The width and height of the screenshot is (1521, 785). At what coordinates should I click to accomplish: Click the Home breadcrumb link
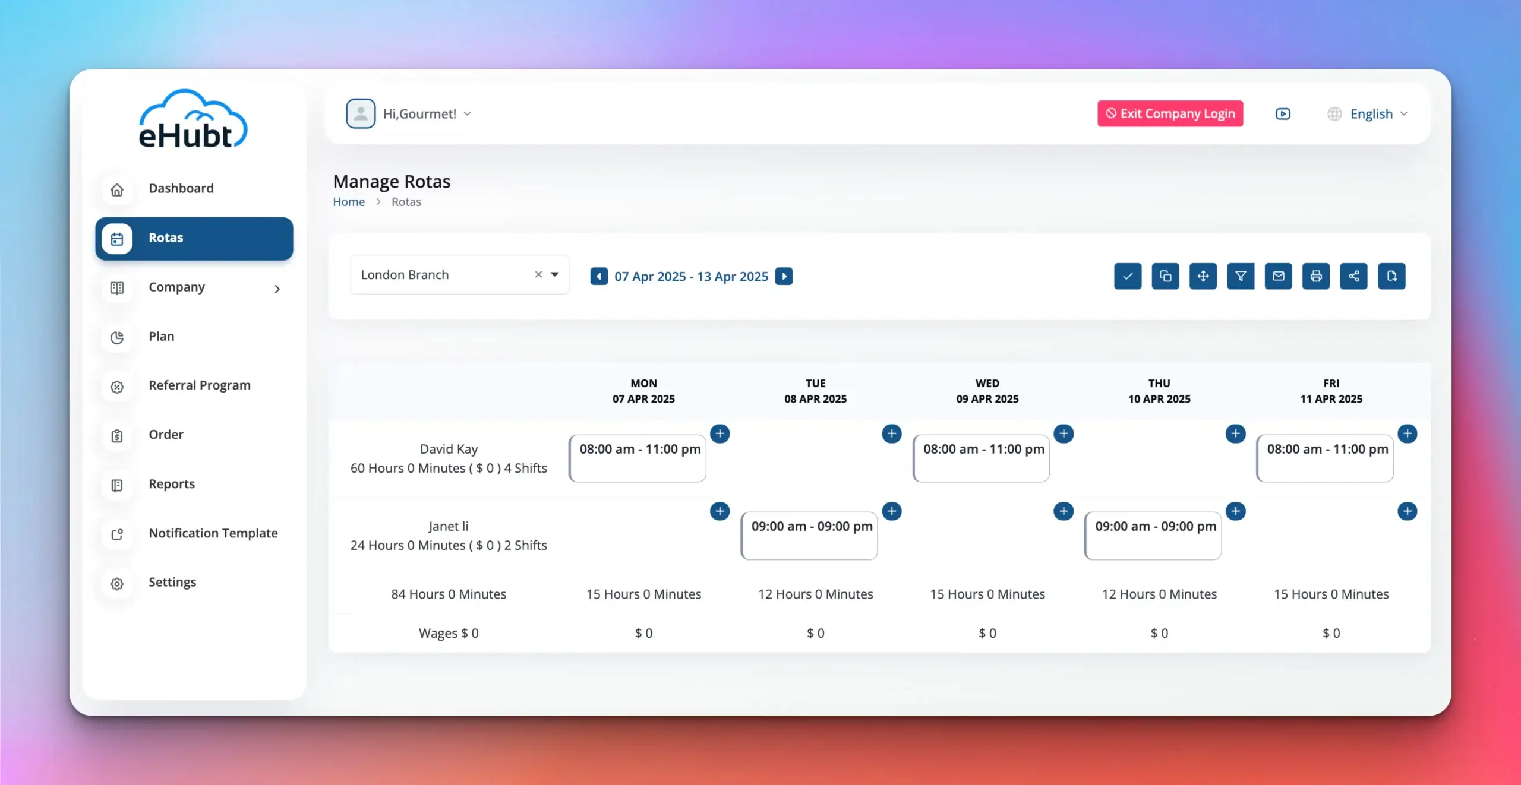(x=349, y=202)
